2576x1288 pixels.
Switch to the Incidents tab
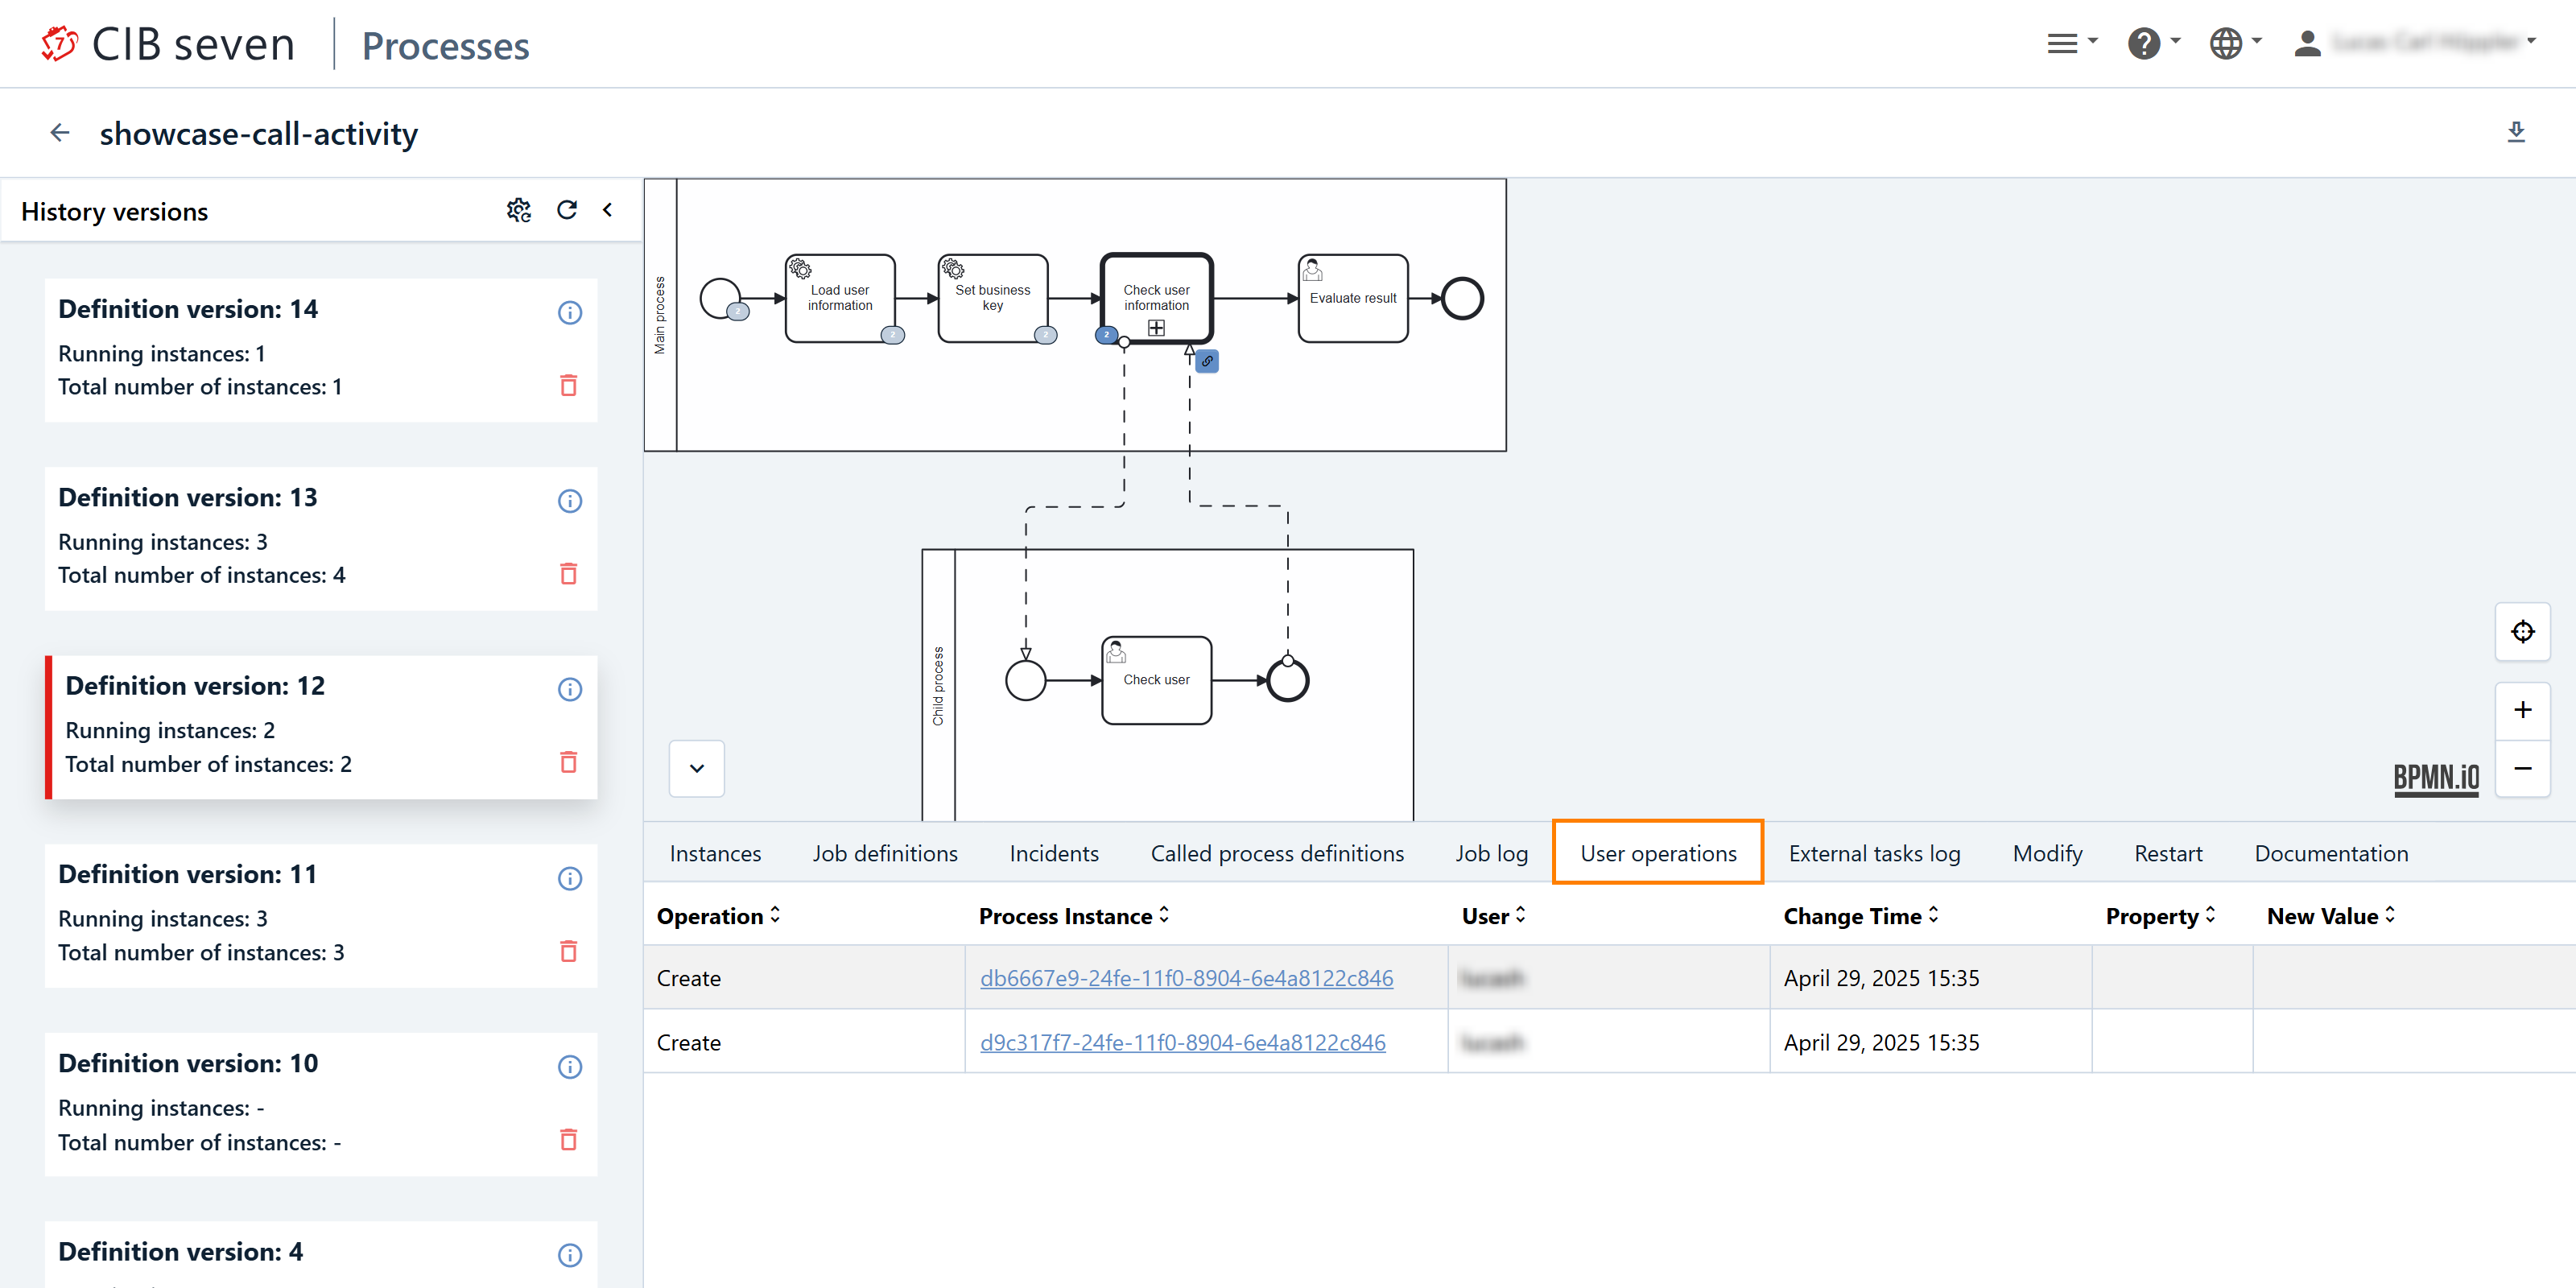[x=1054, y=853]
